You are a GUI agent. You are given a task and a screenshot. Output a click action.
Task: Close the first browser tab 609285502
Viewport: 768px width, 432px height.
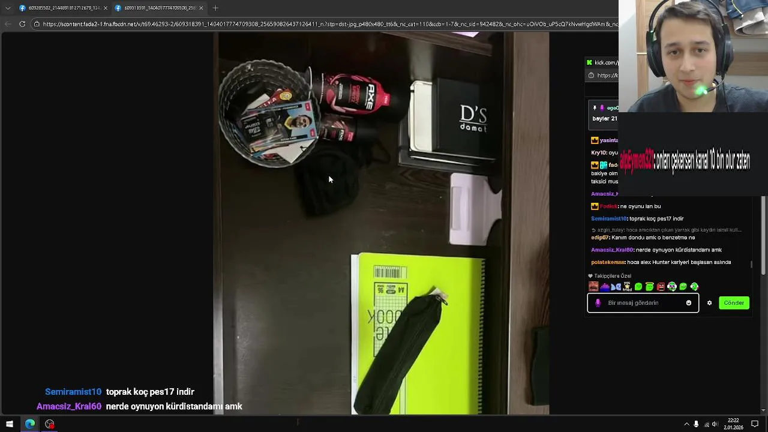106,8
